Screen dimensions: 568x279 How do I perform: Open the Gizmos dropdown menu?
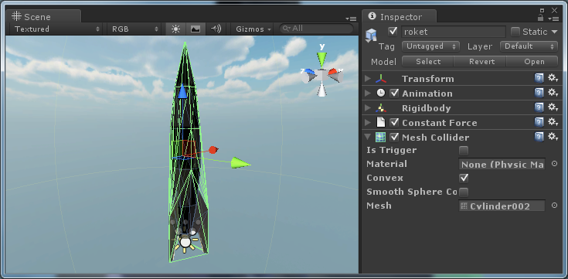pos(253,29)
